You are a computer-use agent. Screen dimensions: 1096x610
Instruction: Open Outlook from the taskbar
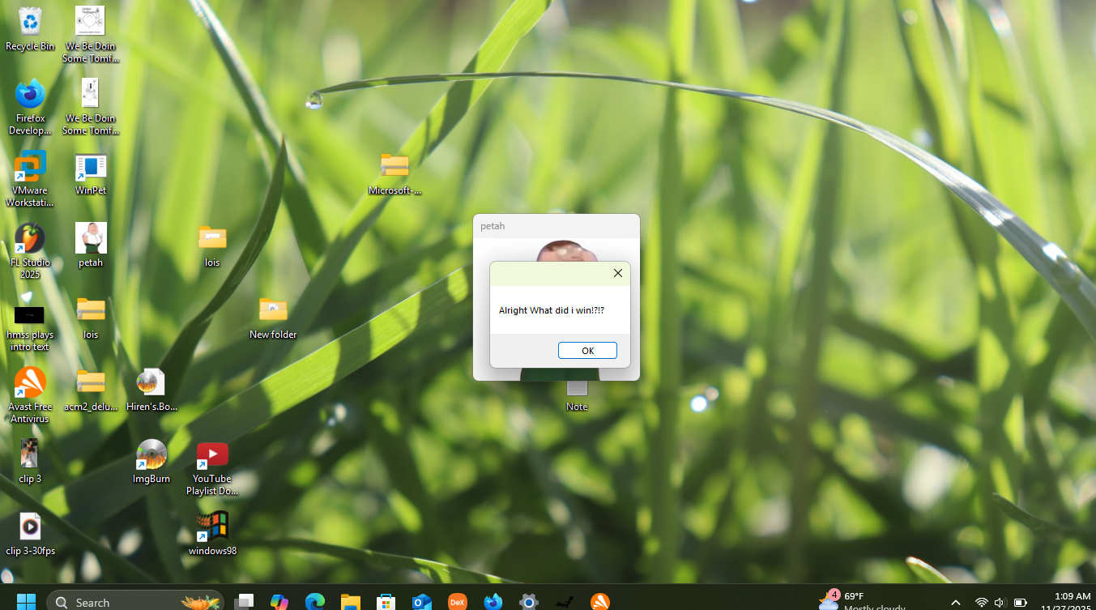[x=422, y=602]
